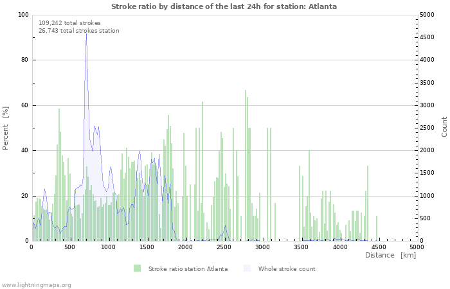This screenshot has height=289, width=450.
Task: Click the 60 tick label on percent axis
Action: (x=25, y=105)
